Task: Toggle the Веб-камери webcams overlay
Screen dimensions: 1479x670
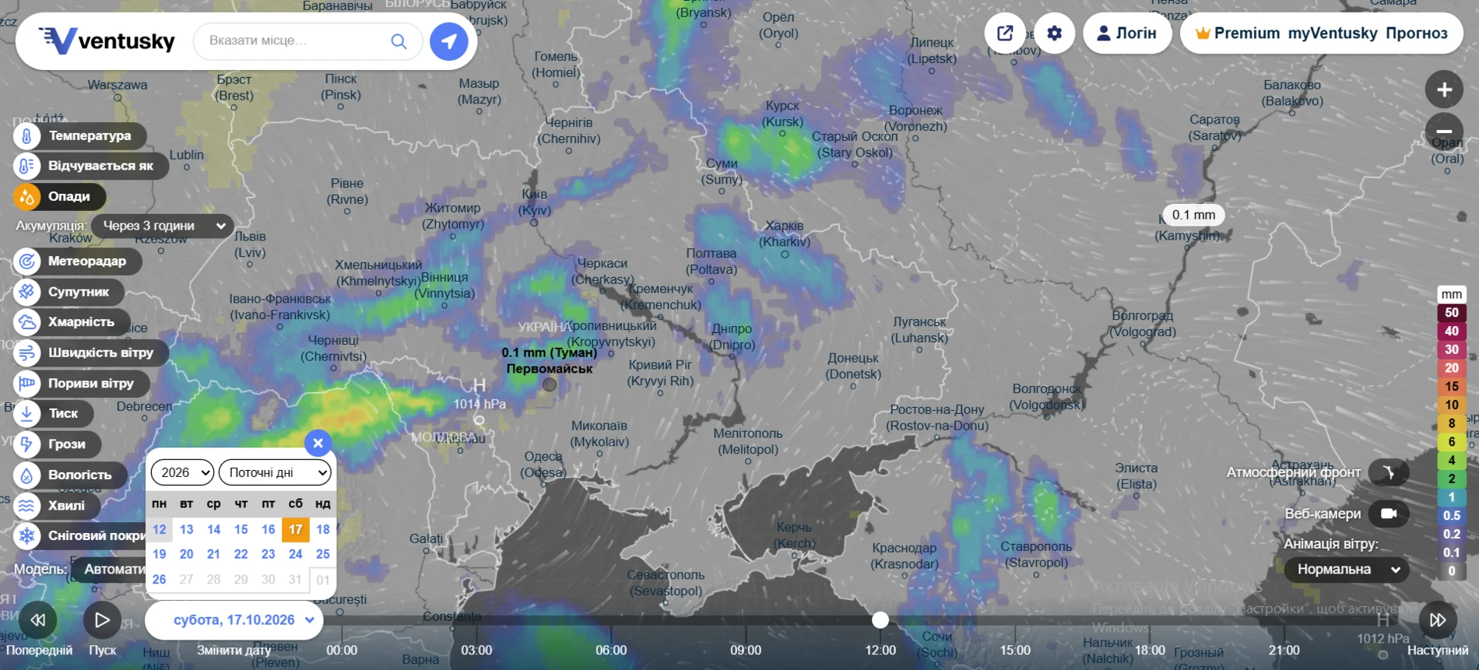Action: pos(1389,514)
